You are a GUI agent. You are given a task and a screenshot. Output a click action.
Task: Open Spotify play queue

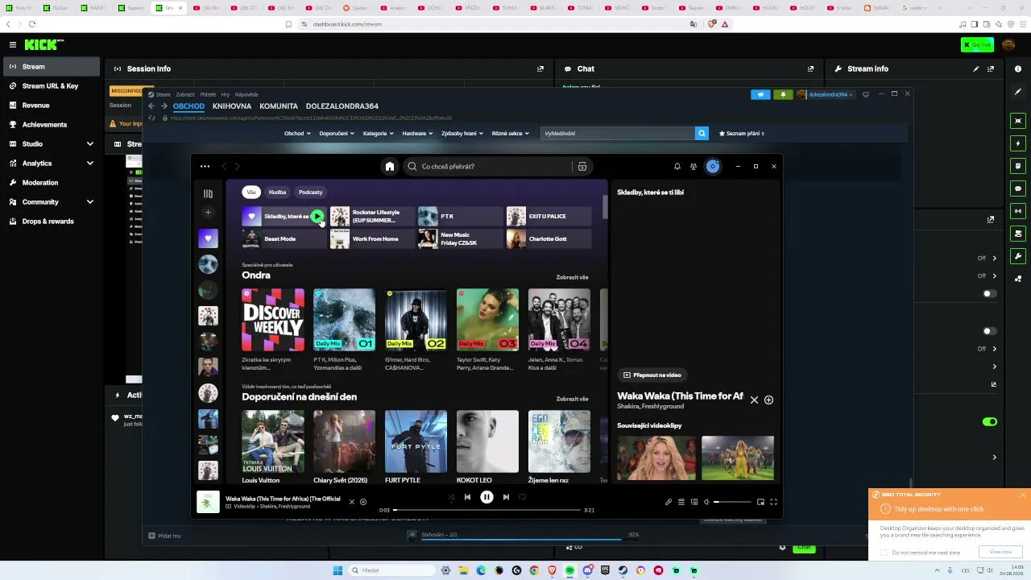681,502
